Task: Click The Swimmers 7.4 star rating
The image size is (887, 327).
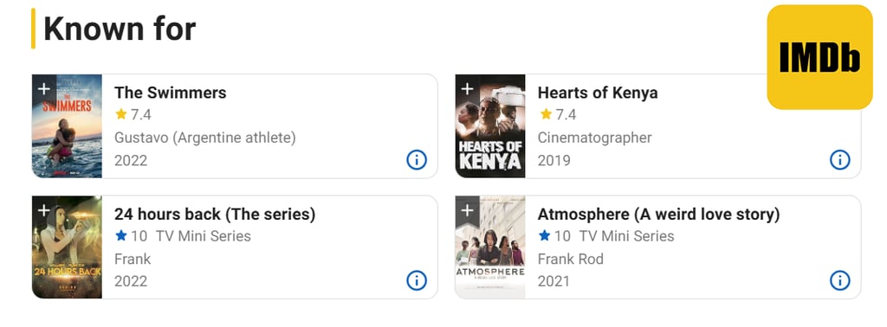Action: 133,115
